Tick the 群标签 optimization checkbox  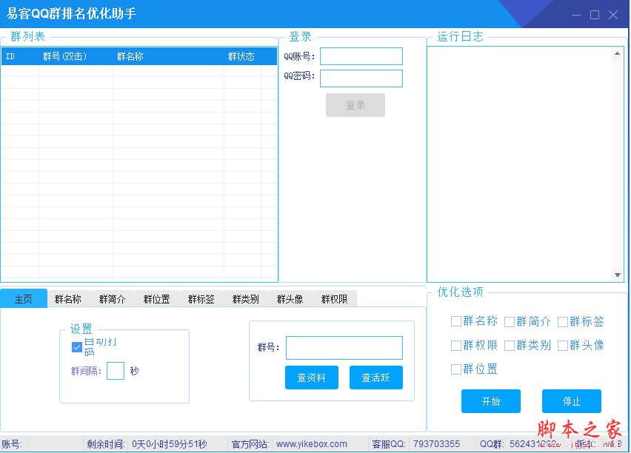(563, 321)
